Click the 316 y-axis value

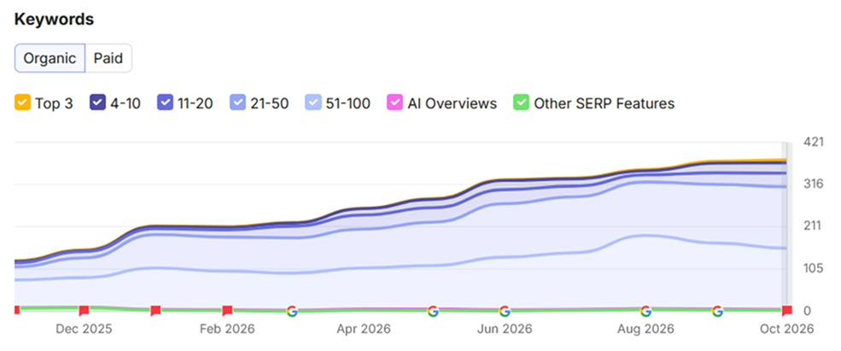814,184
